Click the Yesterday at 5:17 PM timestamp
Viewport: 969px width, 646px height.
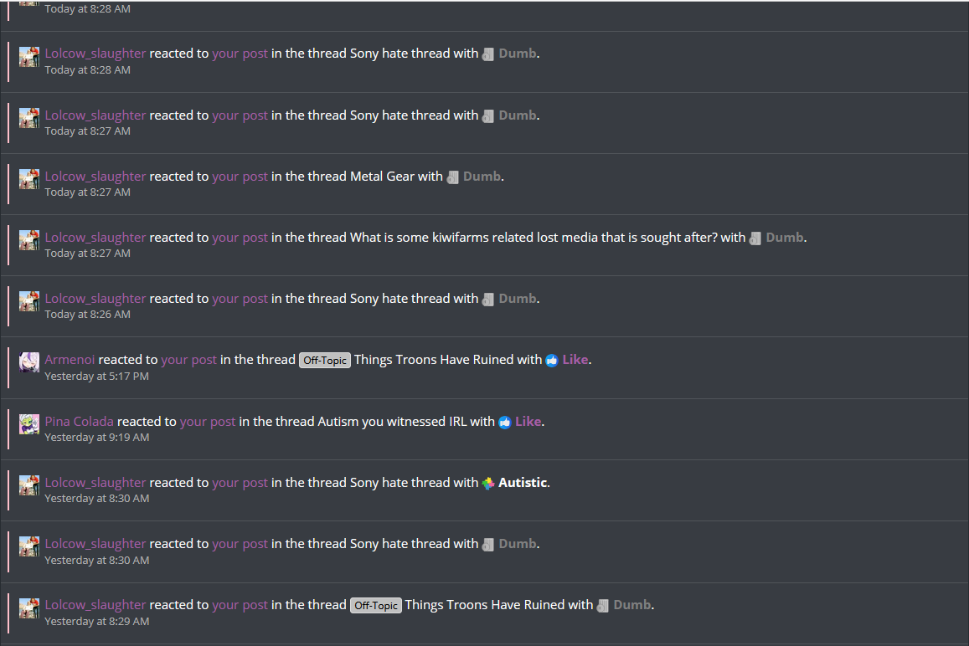96,376
